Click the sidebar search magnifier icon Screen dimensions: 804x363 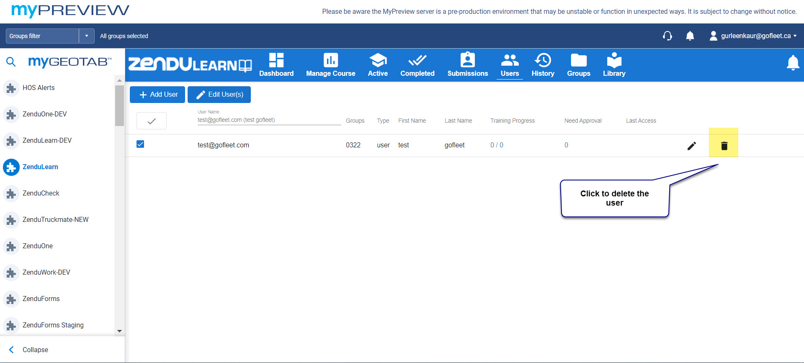[x=11, y=62]
